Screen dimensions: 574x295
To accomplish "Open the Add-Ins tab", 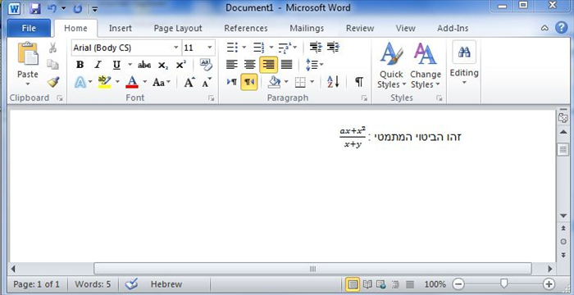I will (453, 28).
